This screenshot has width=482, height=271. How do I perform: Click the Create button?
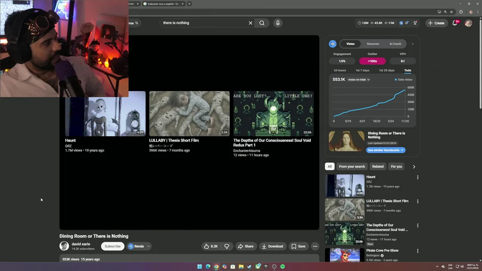(x=436, y=23)
